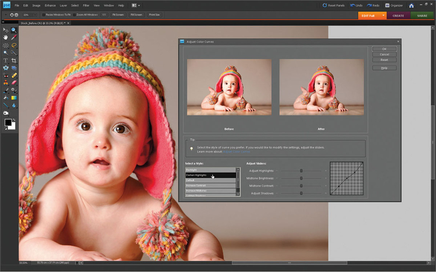
Task: Click the Adjust Shadows slider handle
Action: [x=301, y=194]
